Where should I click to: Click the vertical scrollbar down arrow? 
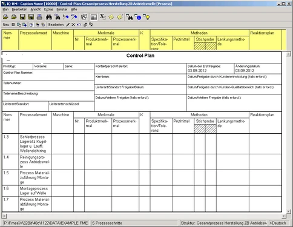click(289, 211)
